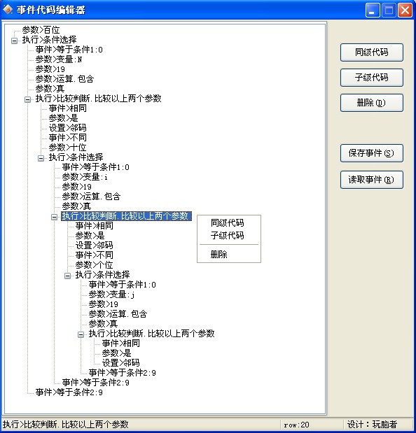Minimize the 事件代码编辑器 window

click(x=373, y=10)
